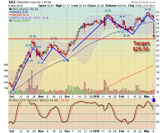
Task: Click the 21.20 low price label
Action: (40, 62)
